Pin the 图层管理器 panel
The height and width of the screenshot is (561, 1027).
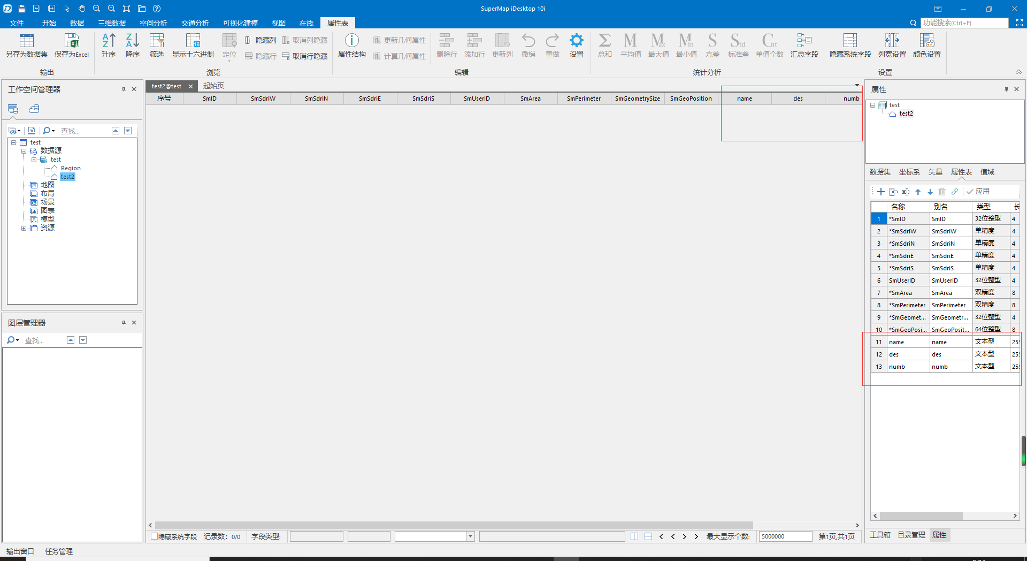click(x=124, y=323)
